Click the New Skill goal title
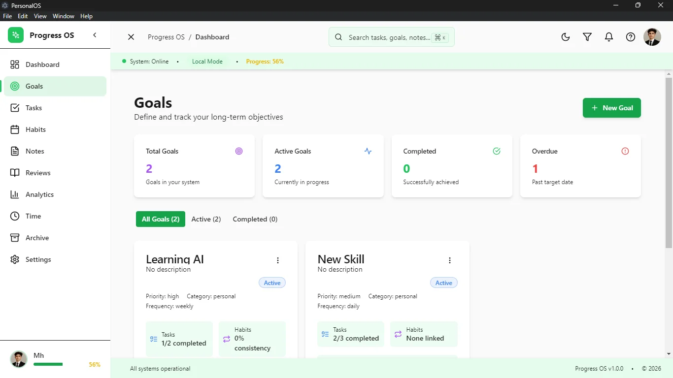The image size is (673, 378). [341, 259]
